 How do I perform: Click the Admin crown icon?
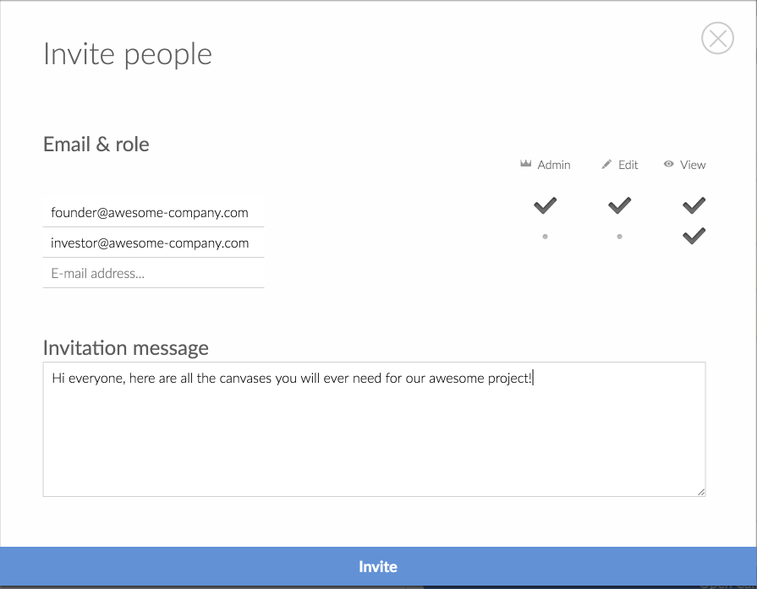525,164
